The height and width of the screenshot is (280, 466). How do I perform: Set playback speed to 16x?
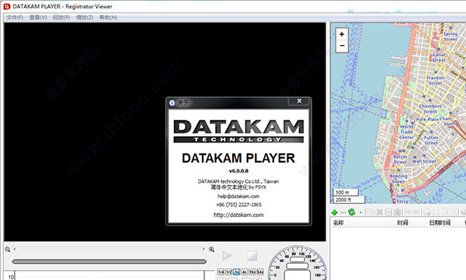click(x=252, y=272)
